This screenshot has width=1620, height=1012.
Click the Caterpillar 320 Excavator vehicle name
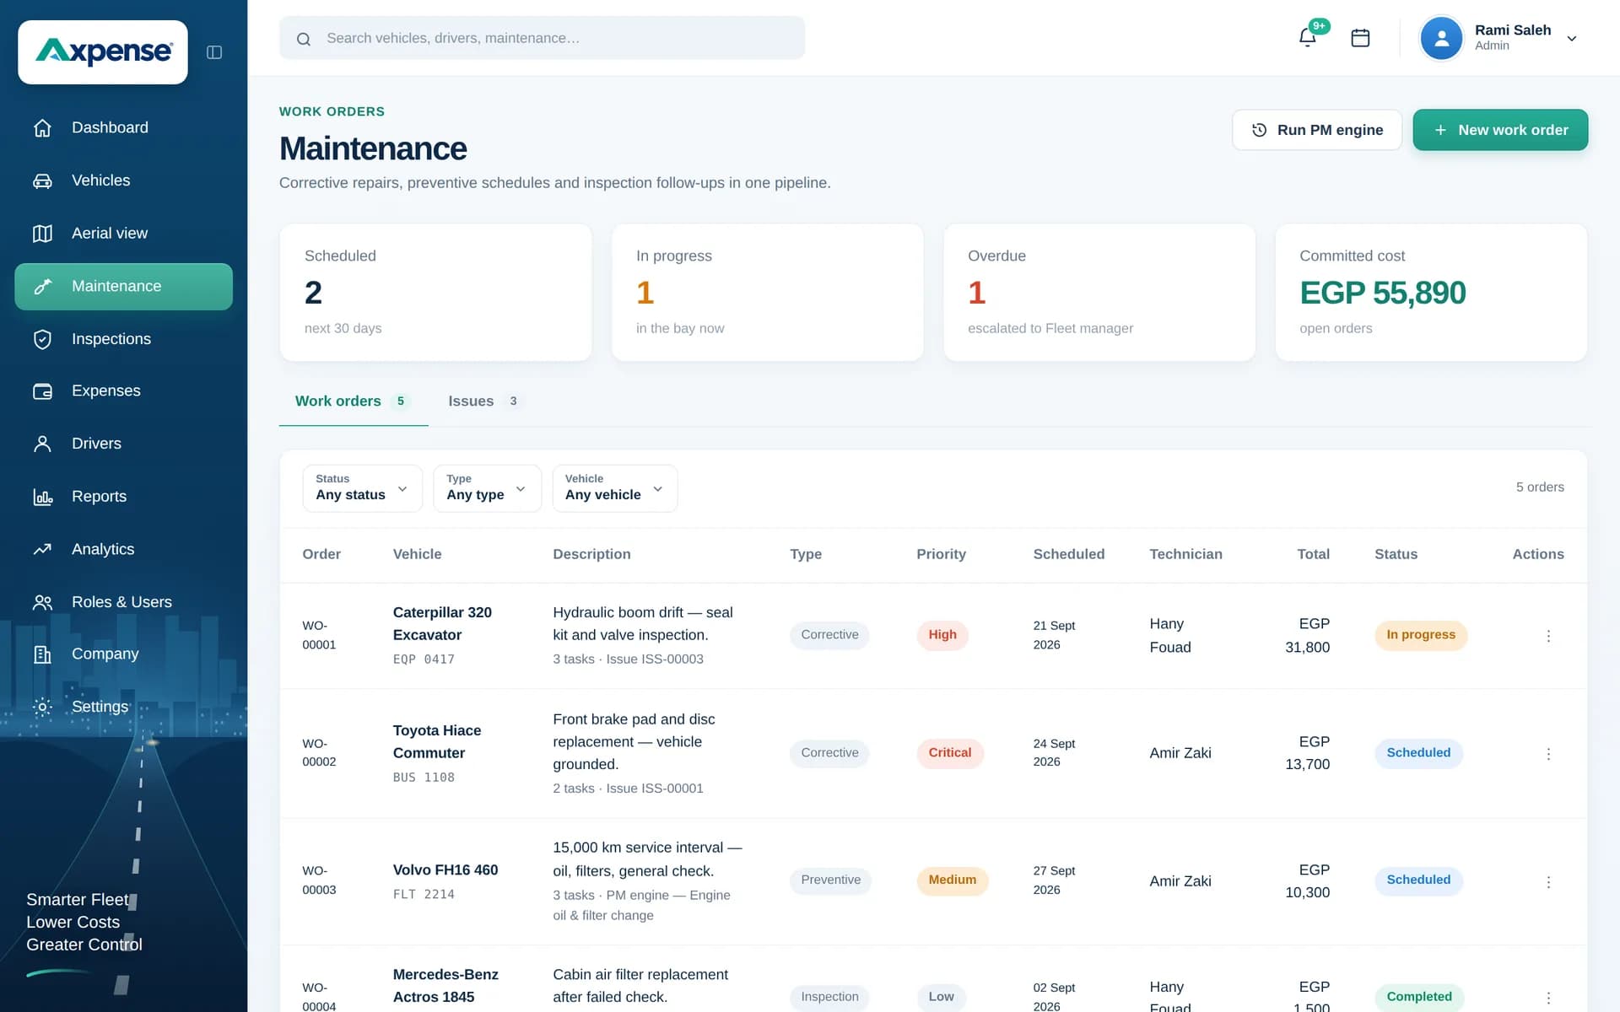442,624
